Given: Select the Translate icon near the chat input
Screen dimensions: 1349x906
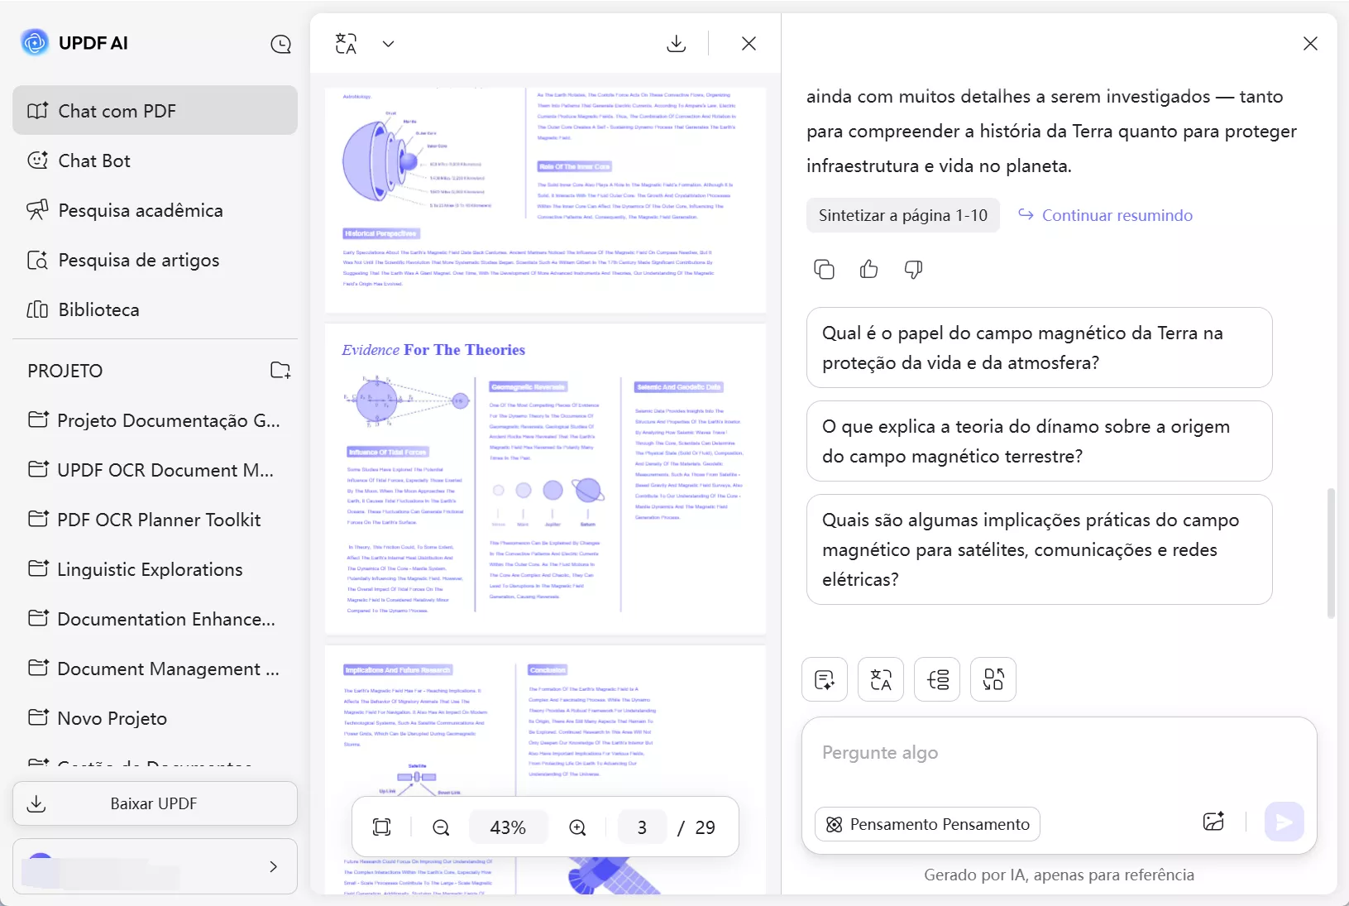Looking at the screenshot, I should (880, 679).
